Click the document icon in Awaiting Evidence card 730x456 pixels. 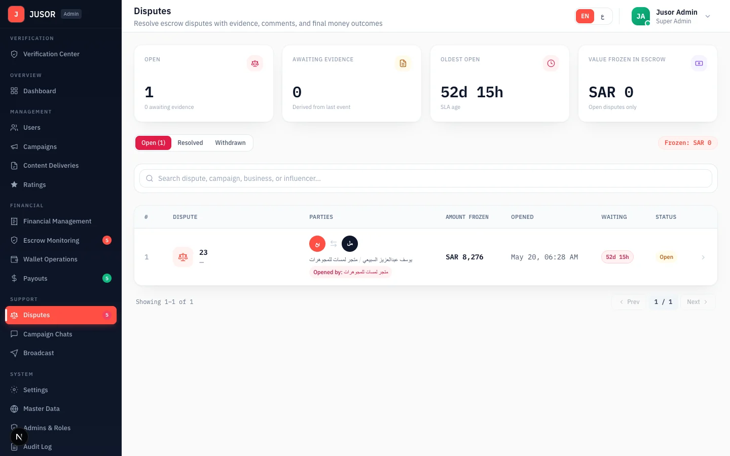pyautogui.click(x=403, y=63)
